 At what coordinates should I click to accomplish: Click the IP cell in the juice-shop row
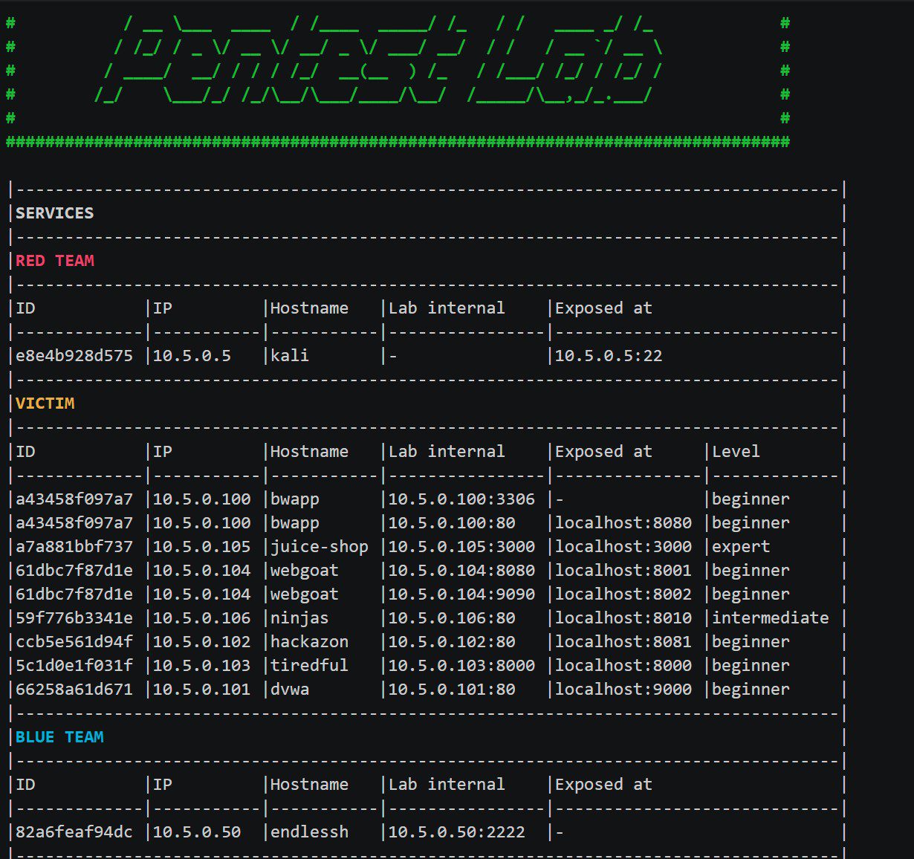[x=202, y=547]
